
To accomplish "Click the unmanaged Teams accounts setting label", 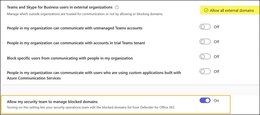I will (x=75, y=28).
